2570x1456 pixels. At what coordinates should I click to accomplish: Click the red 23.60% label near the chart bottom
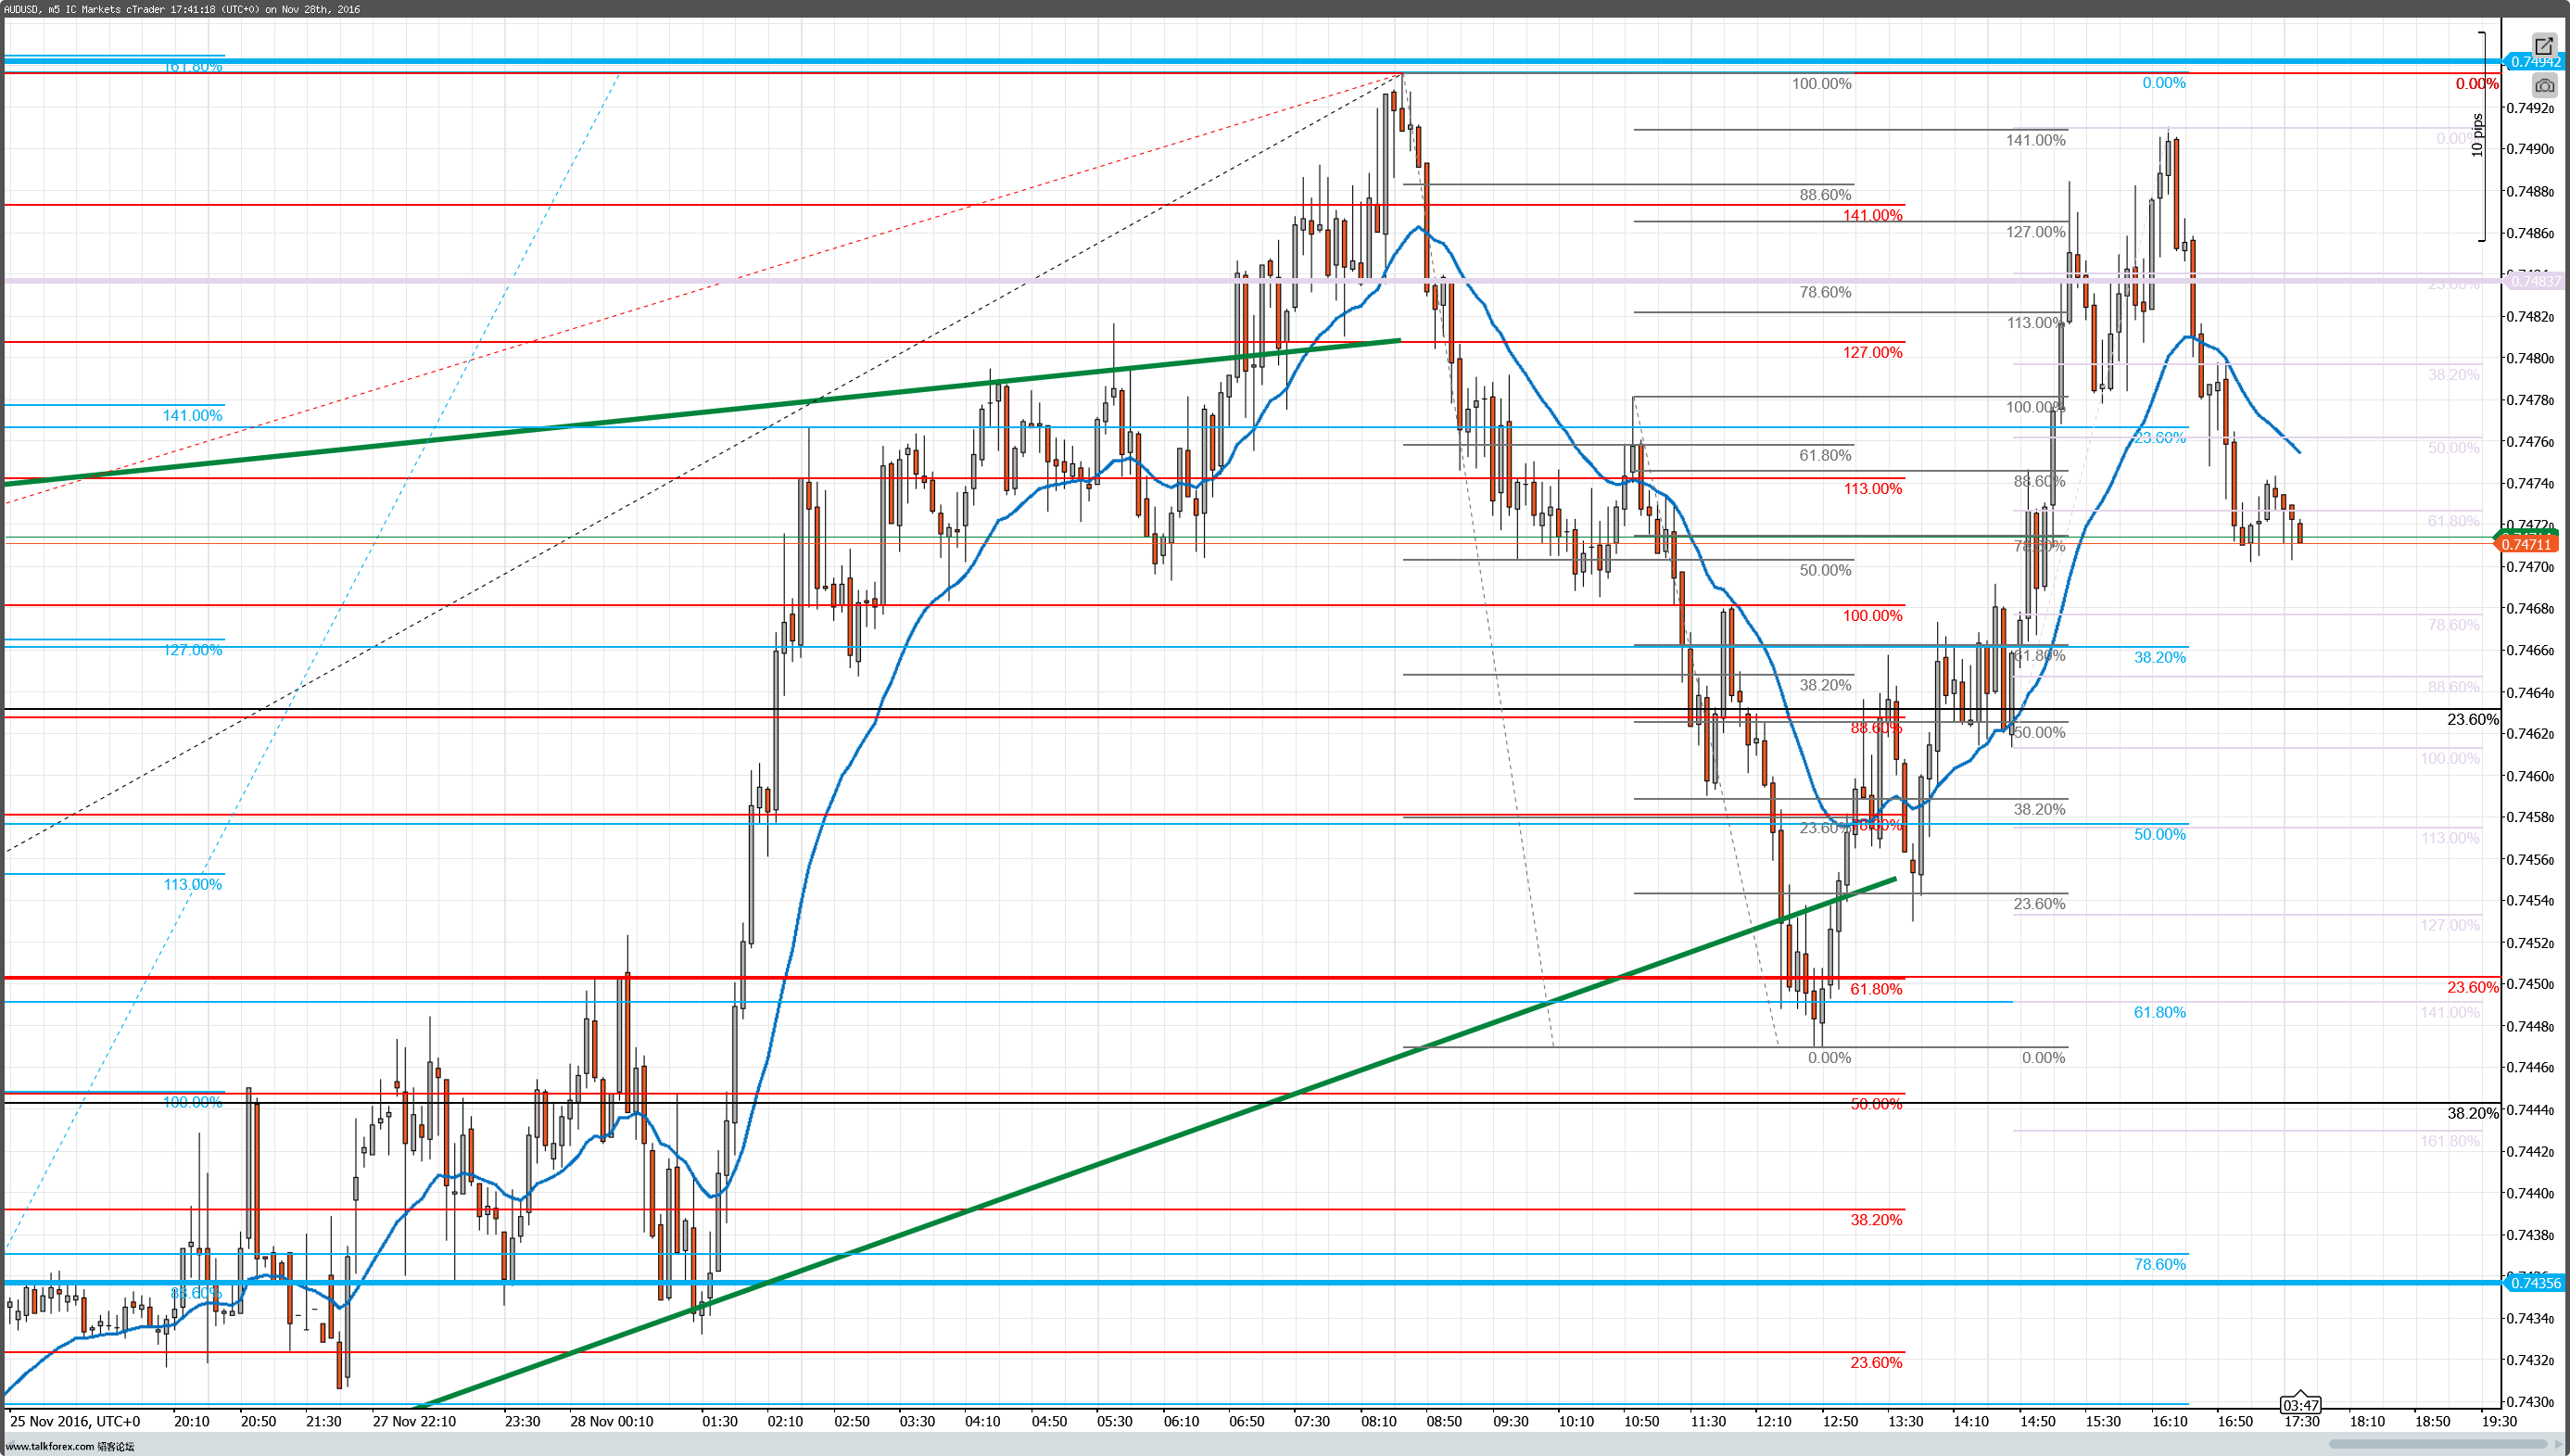pos(1876,1362)
